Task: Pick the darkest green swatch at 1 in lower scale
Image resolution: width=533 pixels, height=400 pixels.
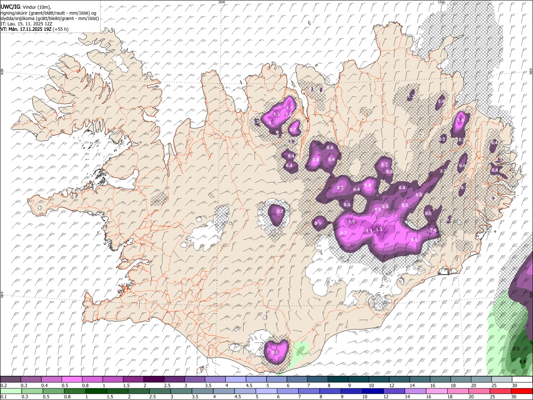Action: [x=96, y=391]
